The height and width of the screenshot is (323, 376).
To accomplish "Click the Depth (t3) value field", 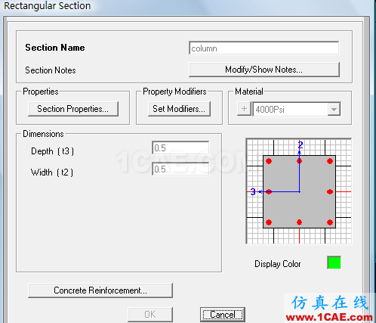I will pyautogui.click(x=180, y=148).
